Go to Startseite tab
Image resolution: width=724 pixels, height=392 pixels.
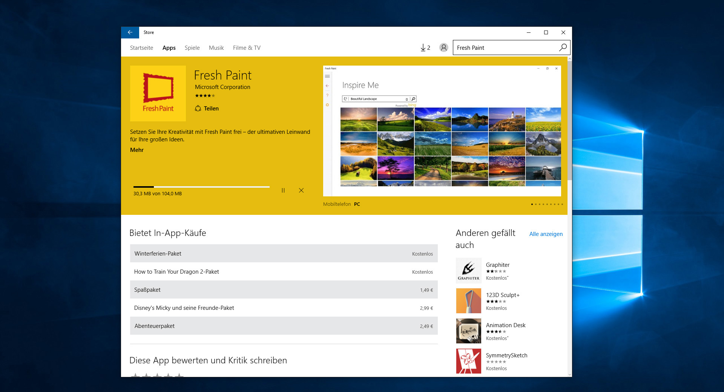pyautogui.click(x=141, y=48)
